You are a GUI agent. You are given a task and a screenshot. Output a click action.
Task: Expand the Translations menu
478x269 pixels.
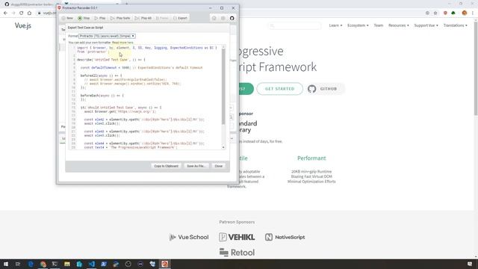pyautogui.click(x=455, y=25)
